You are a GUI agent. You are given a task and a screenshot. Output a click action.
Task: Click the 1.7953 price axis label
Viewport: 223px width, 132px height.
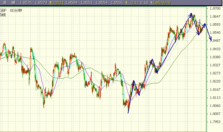point(215,122)
